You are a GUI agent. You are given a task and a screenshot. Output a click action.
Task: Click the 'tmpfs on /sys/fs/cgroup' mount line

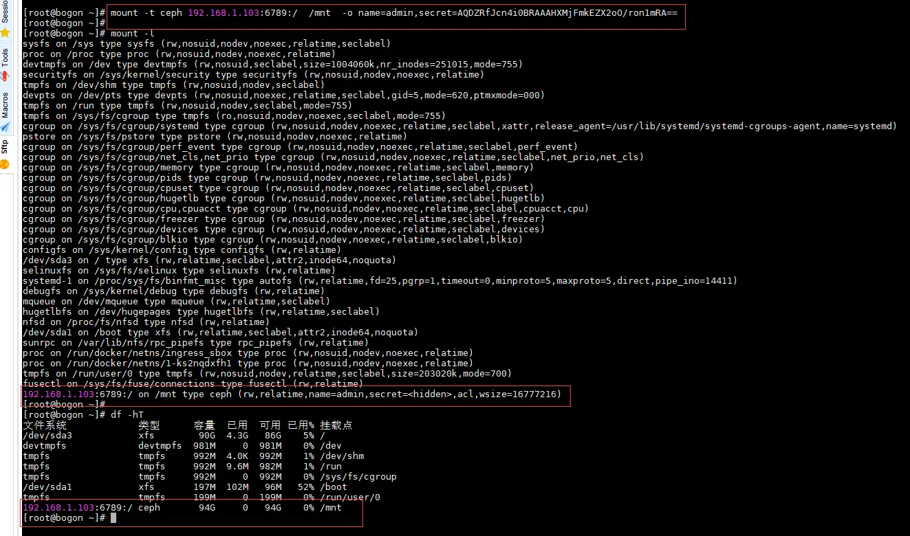(x=234, y=116)
